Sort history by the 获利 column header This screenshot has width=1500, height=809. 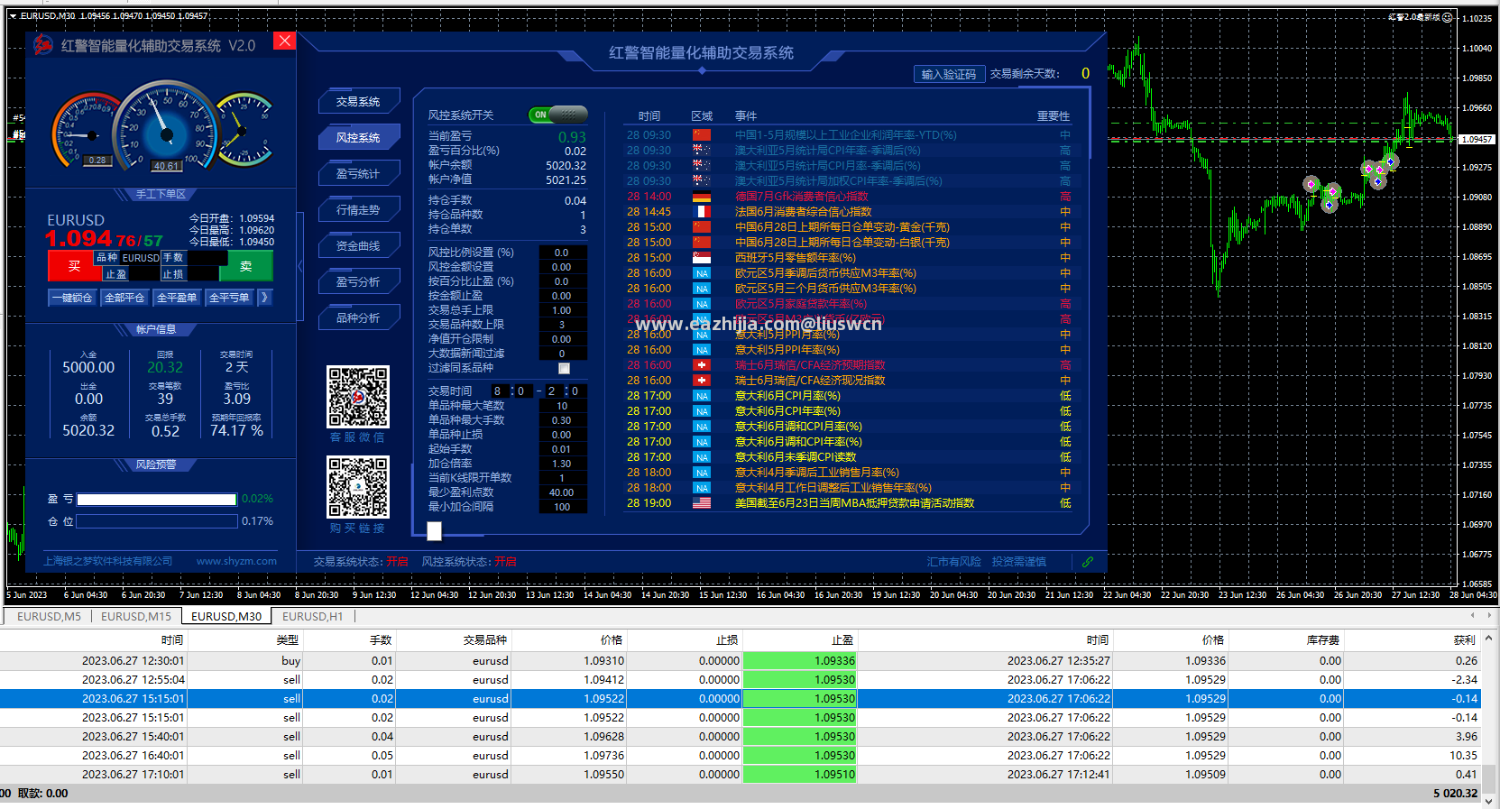[1413, 640]
